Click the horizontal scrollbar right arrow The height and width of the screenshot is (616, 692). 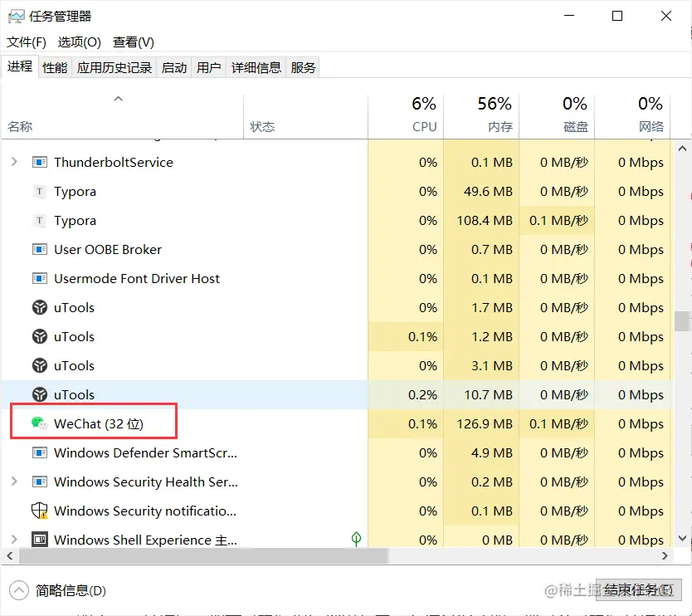(x=665, y=555)
